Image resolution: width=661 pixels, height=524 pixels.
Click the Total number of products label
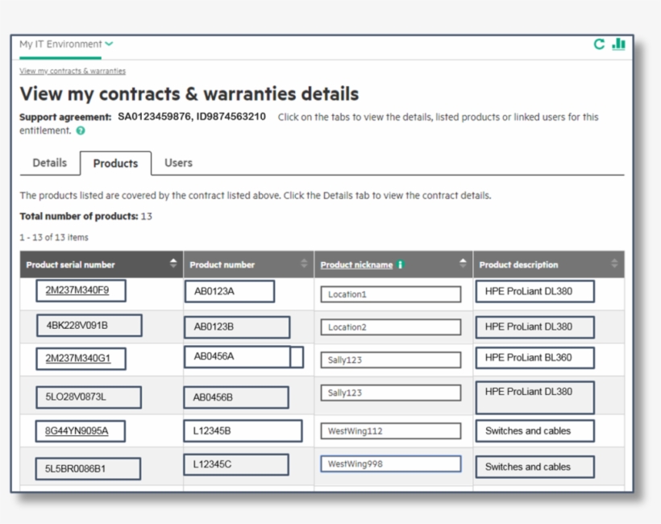[79, 216]
